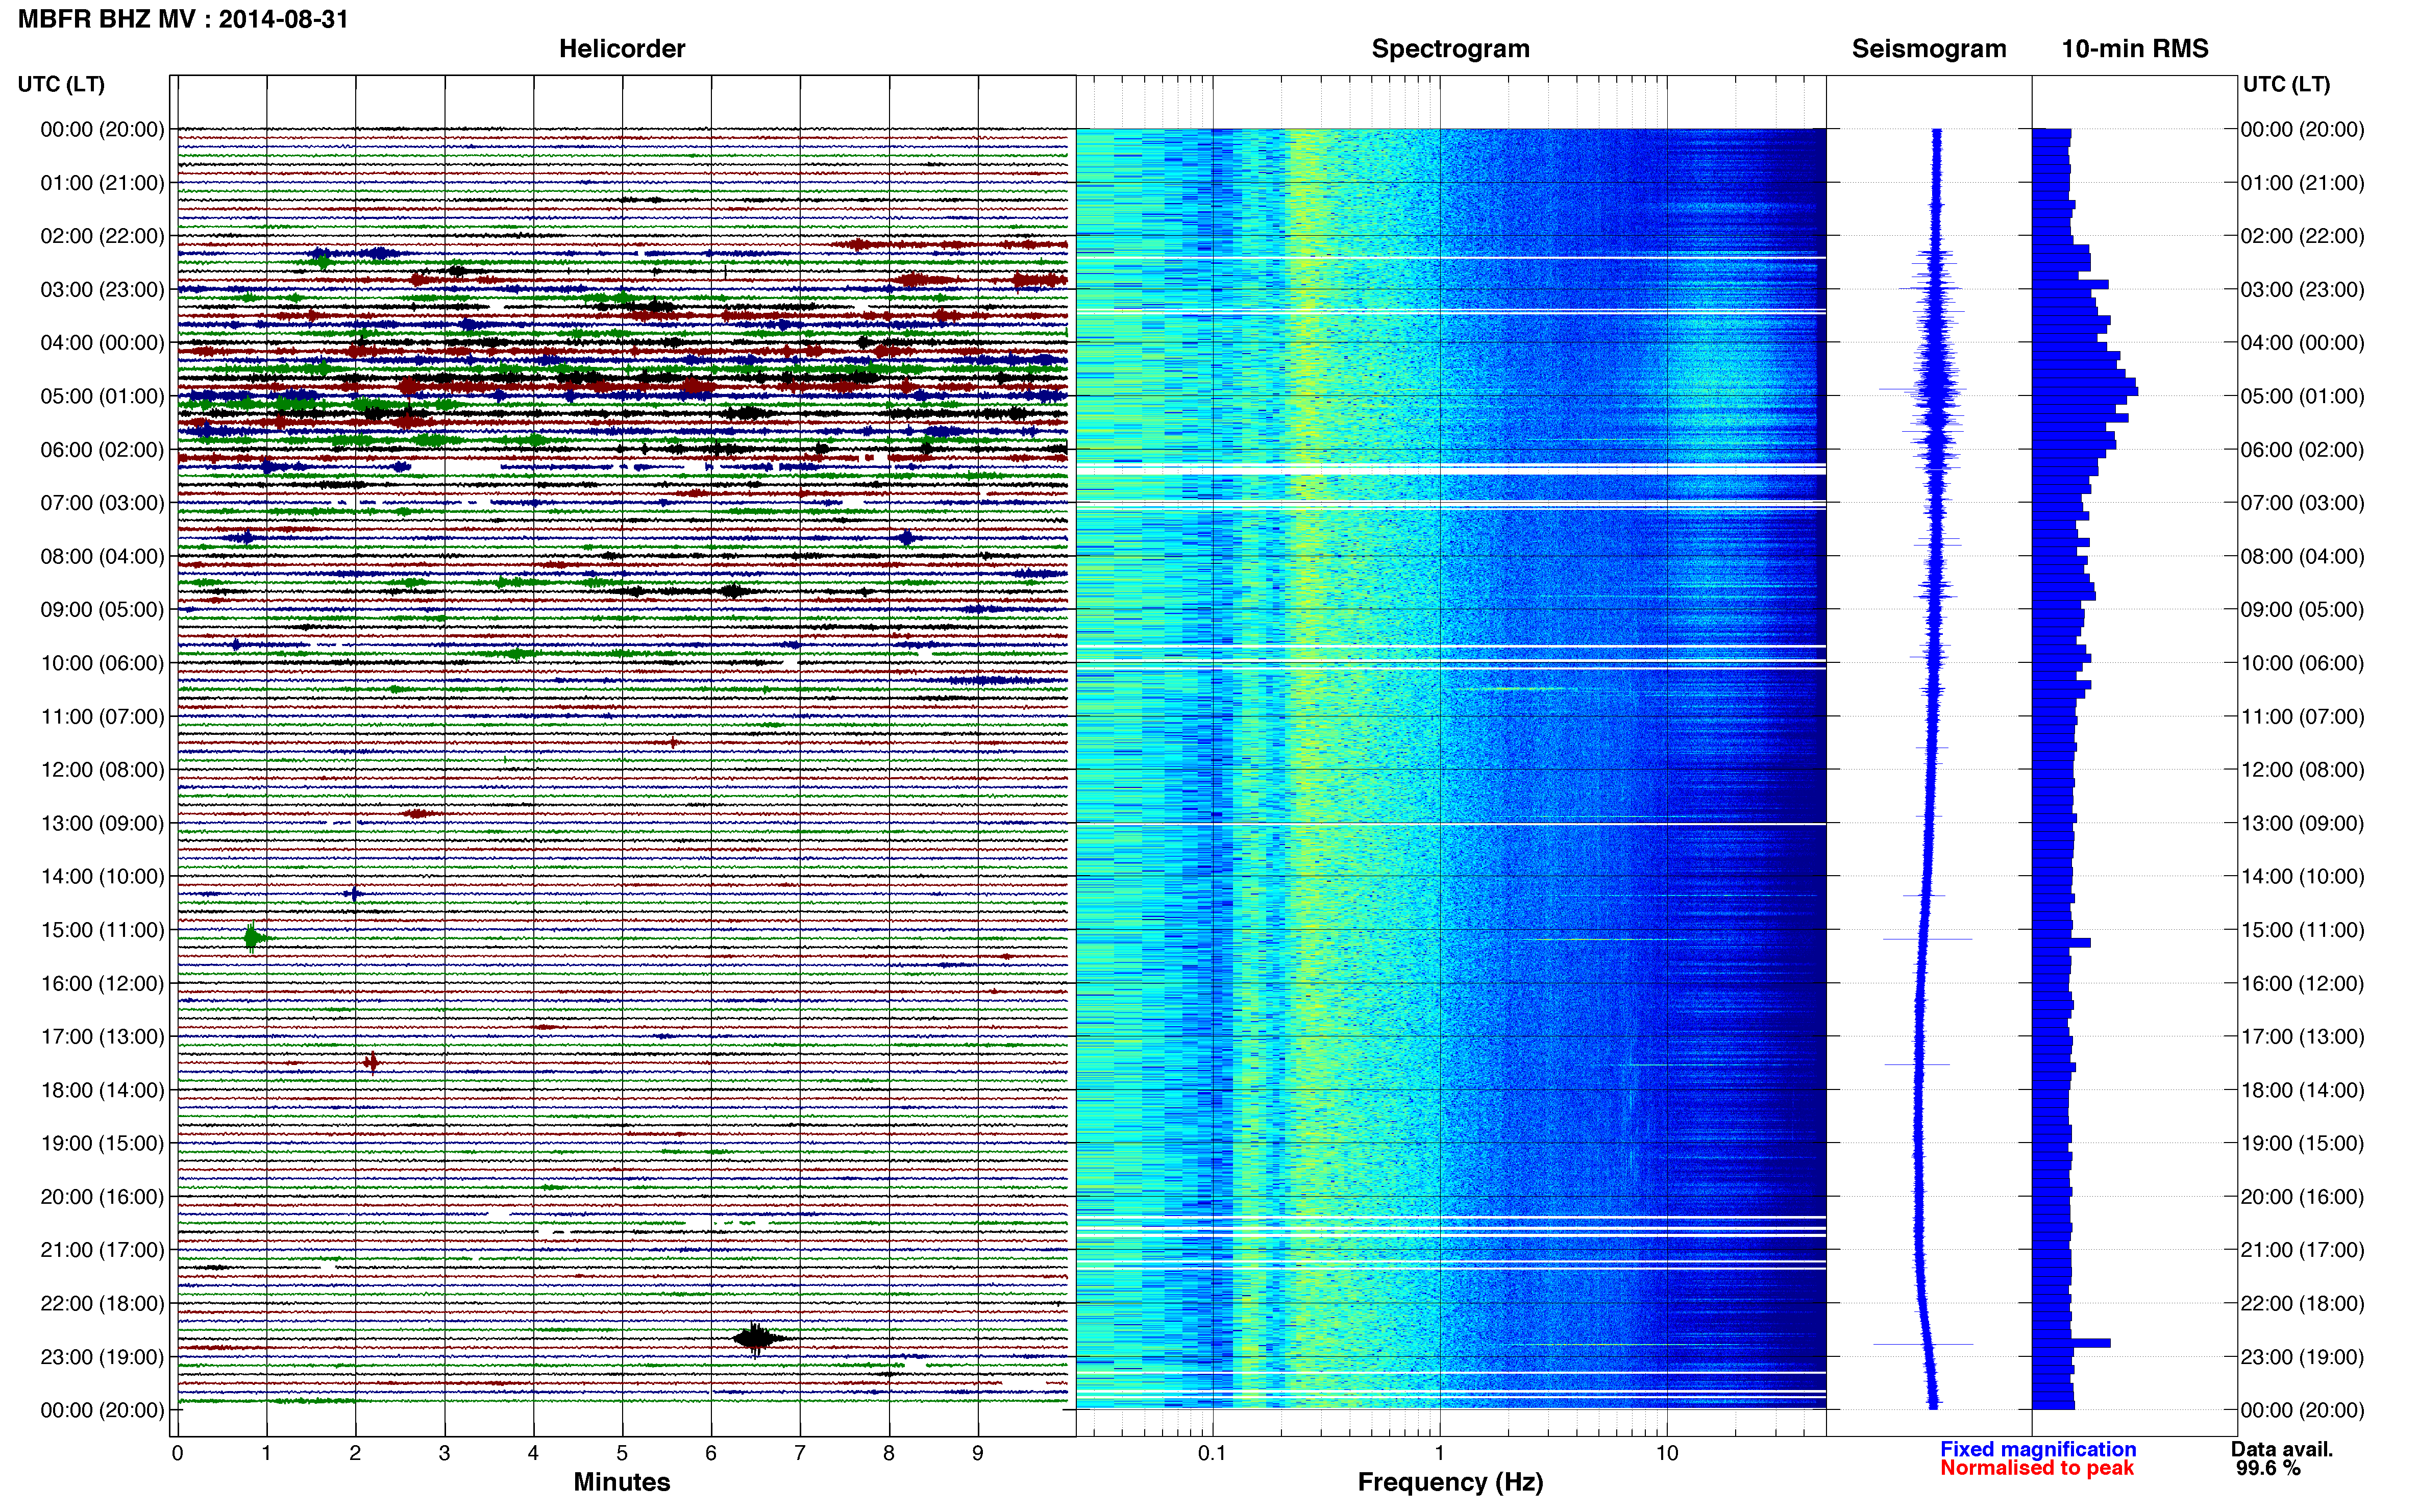Click the 'Data avail.' label

click(2282, 1449)
